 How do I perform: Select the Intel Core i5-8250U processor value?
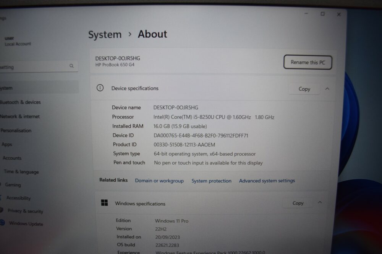click(x=214, y=117)
